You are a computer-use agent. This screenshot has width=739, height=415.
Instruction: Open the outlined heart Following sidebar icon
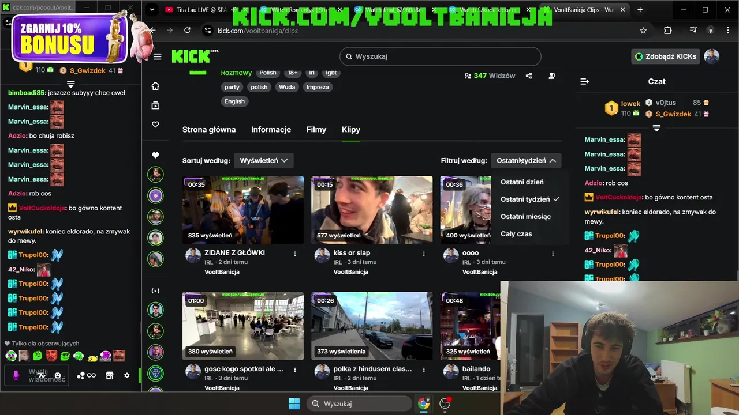(155, 124)
